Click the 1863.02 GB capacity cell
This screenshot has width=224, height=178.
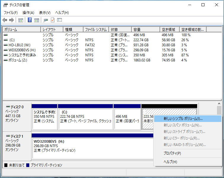142,60
